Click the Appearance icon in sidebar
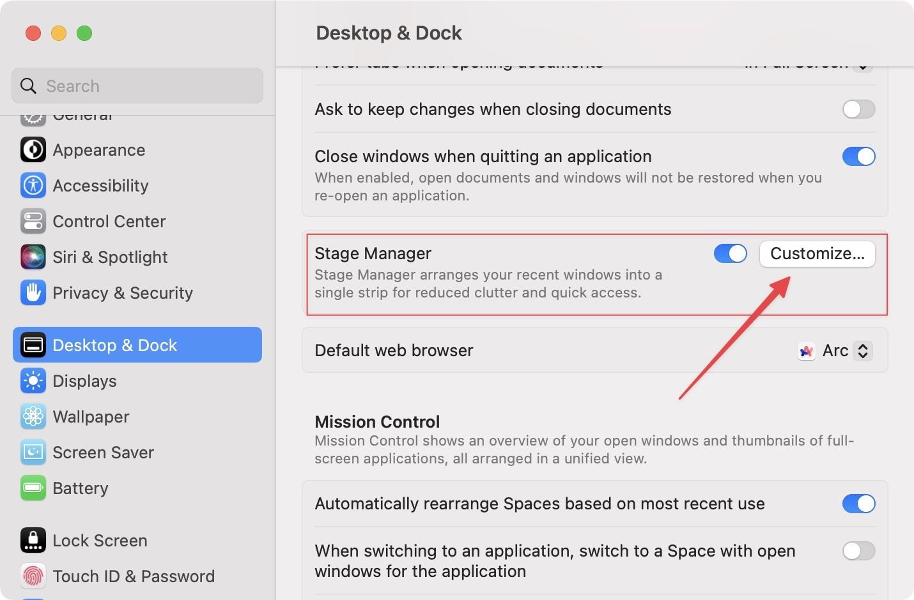 [x=33, y=150]
